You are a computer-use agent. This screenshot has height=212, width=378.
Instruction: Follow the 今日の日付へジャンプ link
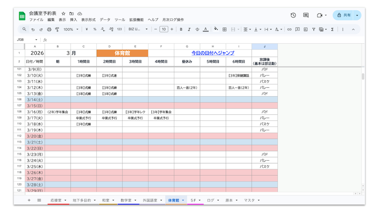(x=213, y=53)
